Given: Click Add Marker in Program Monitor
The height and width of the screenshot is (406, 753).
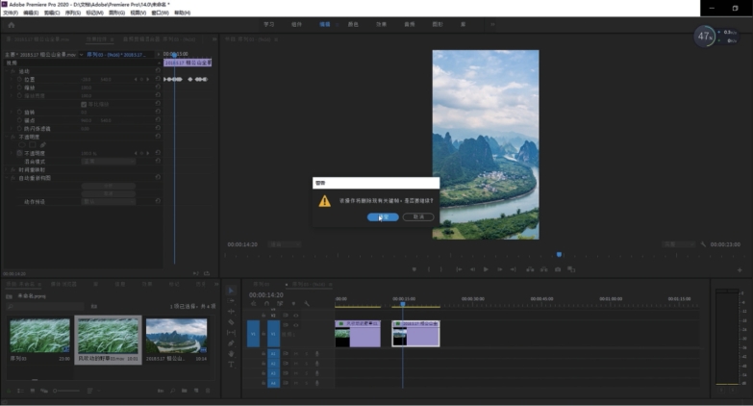Looking at the screenshot, I should (414, 269).
